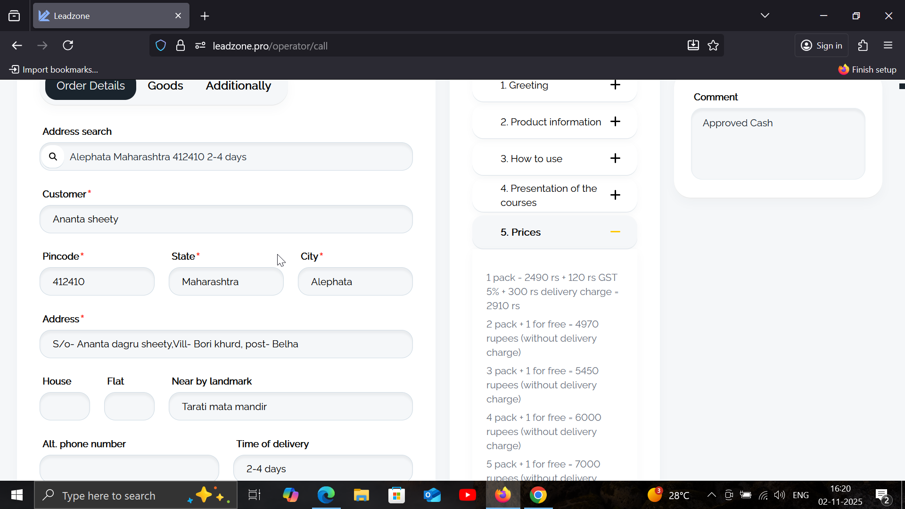
Task: Open the Firefox extensions icon
Action: coord(863,46)
